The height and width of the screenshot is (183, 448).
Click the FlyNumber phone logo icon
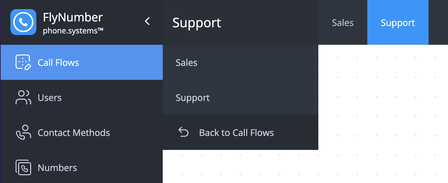coord(23,22)
